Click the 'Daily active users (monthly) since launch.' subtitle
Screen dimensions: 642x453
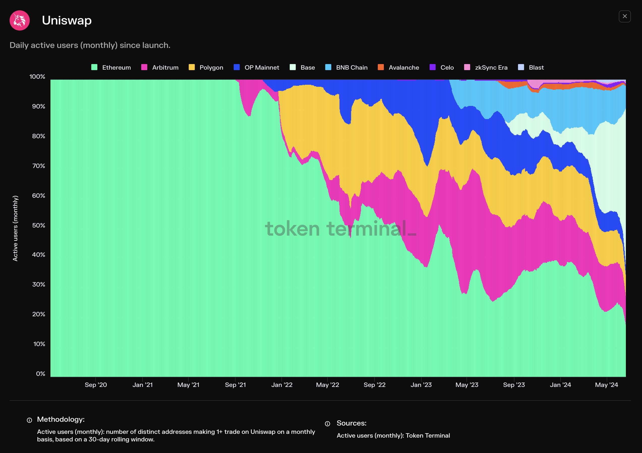tap(90, 45)
